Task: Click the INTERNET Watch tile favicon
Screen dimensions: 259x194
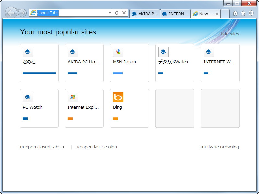Action: pyautogui.click(x=209, y=52)
